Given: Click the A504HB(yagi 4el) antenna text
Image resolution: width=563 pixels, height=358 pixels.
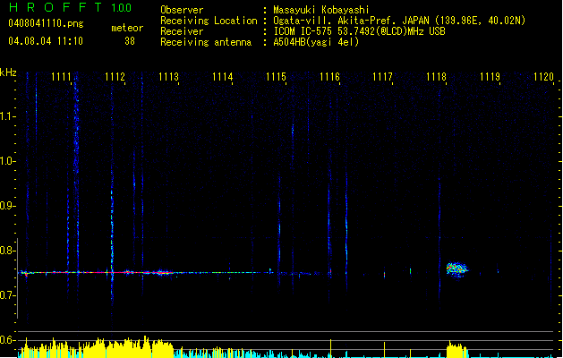Looking at the screenshot, I should point(316,42).
